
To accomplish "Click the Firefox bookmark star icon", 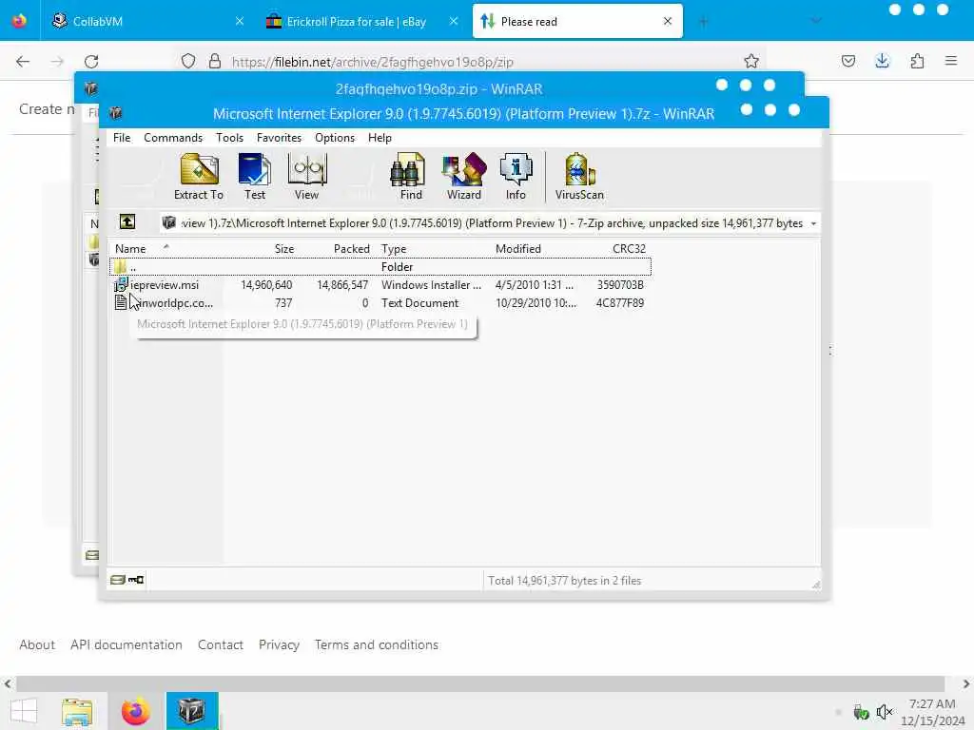I will click(751, 61).
